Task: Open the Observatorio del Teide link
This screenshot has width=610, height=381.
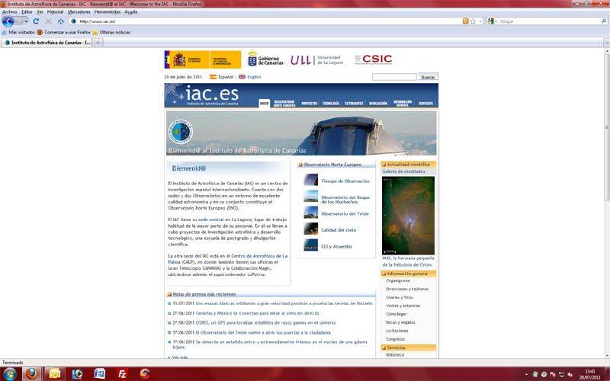Action: (x=345, y=213)
